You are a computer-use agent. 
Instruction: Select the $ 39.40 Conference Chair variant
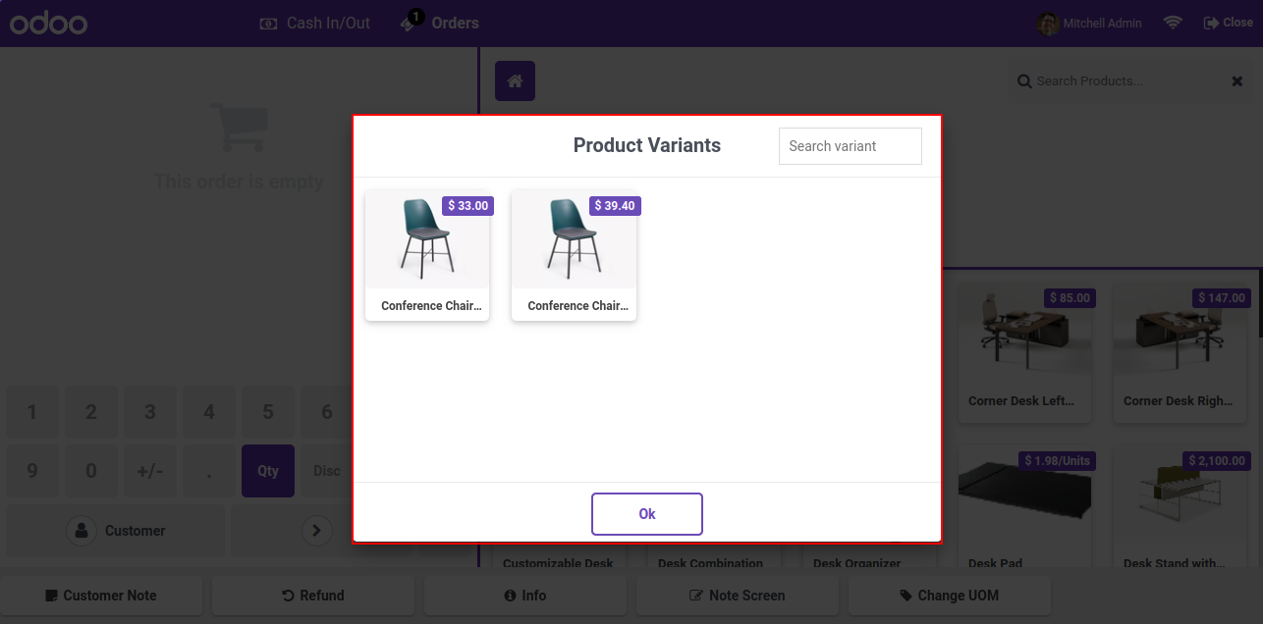pyautogui.click(x=575, y=255)
